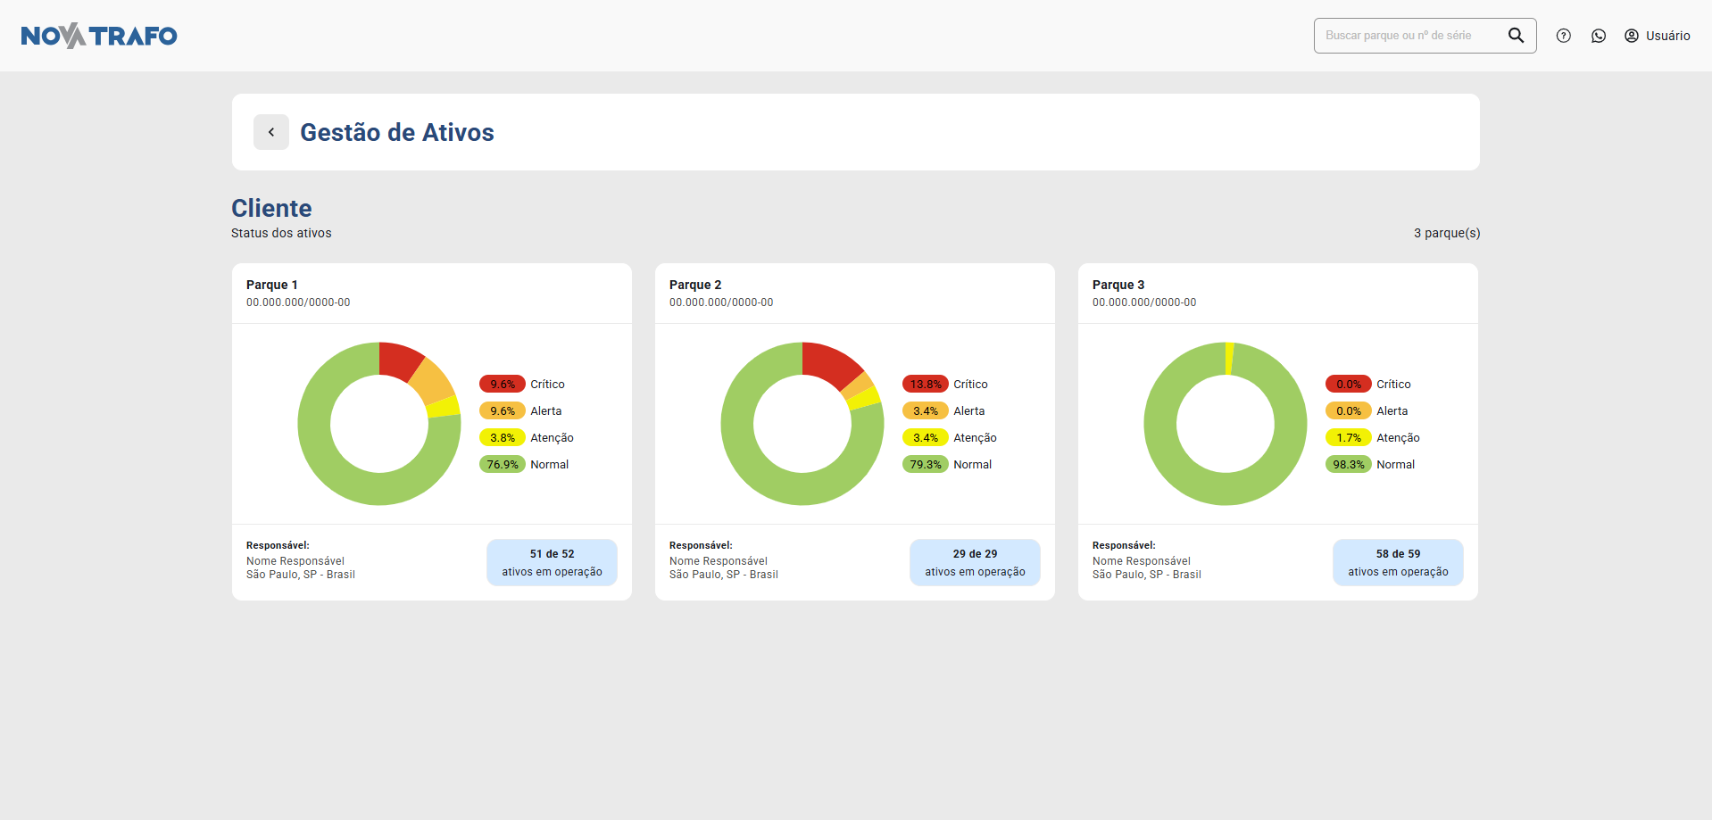Click the 58 de 59 ativos em operação badge
This screenshot has height=820, width=1712.
[x=1398, y=562]
